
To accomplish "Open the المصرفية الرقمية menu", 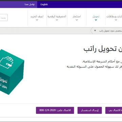I will tap(57, 16).
